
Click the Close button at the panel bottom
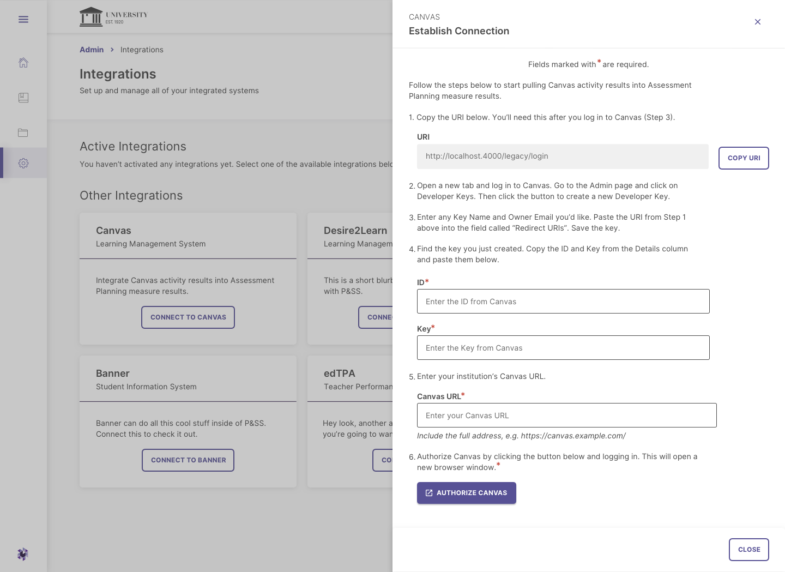click(x=749, y=550)
